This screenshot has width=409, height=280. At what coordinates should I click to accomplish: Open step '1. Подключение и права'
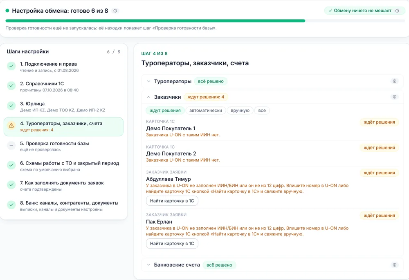pyautogui.click(x=64, y=67)
